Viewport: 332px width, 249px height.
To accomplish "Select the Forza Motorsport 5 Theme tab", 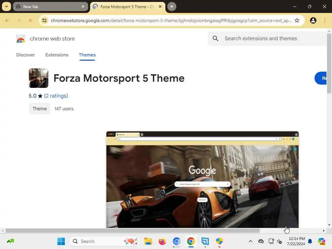I will [127, 6].
